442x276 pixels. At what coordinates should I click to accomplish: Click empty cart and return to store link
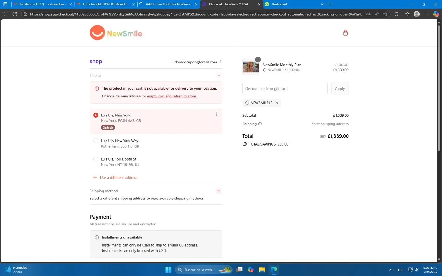tap(171, 96)
